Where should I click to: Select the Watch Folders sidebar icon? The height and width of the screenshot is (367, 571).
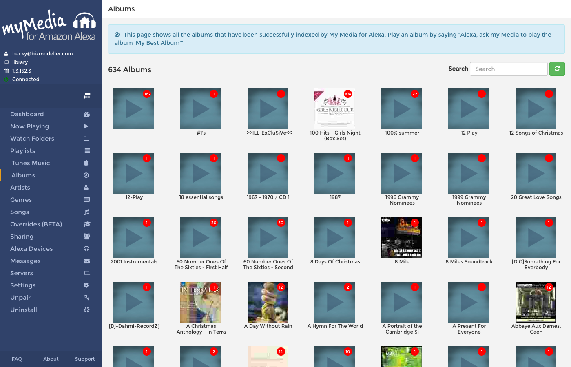[x=86, y=138]
